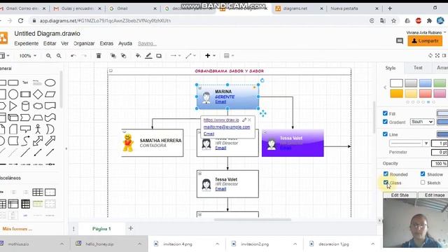448x252 pixels.
Task: Pick the cylinder shape from General shapes
Action: tap(25, 106)
